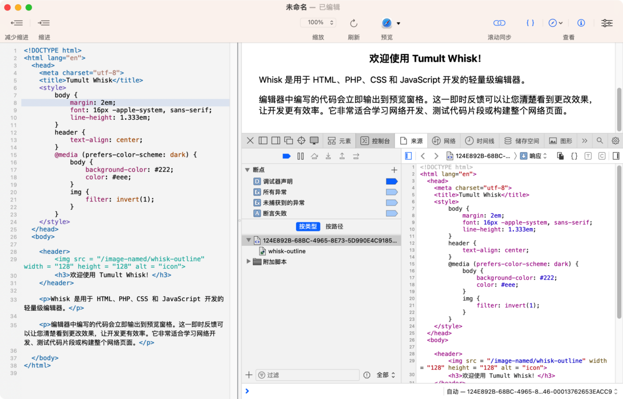Screen dimensions: 623x399
Task: Click the overlapping documents source icon
Action: click(560, 156)
